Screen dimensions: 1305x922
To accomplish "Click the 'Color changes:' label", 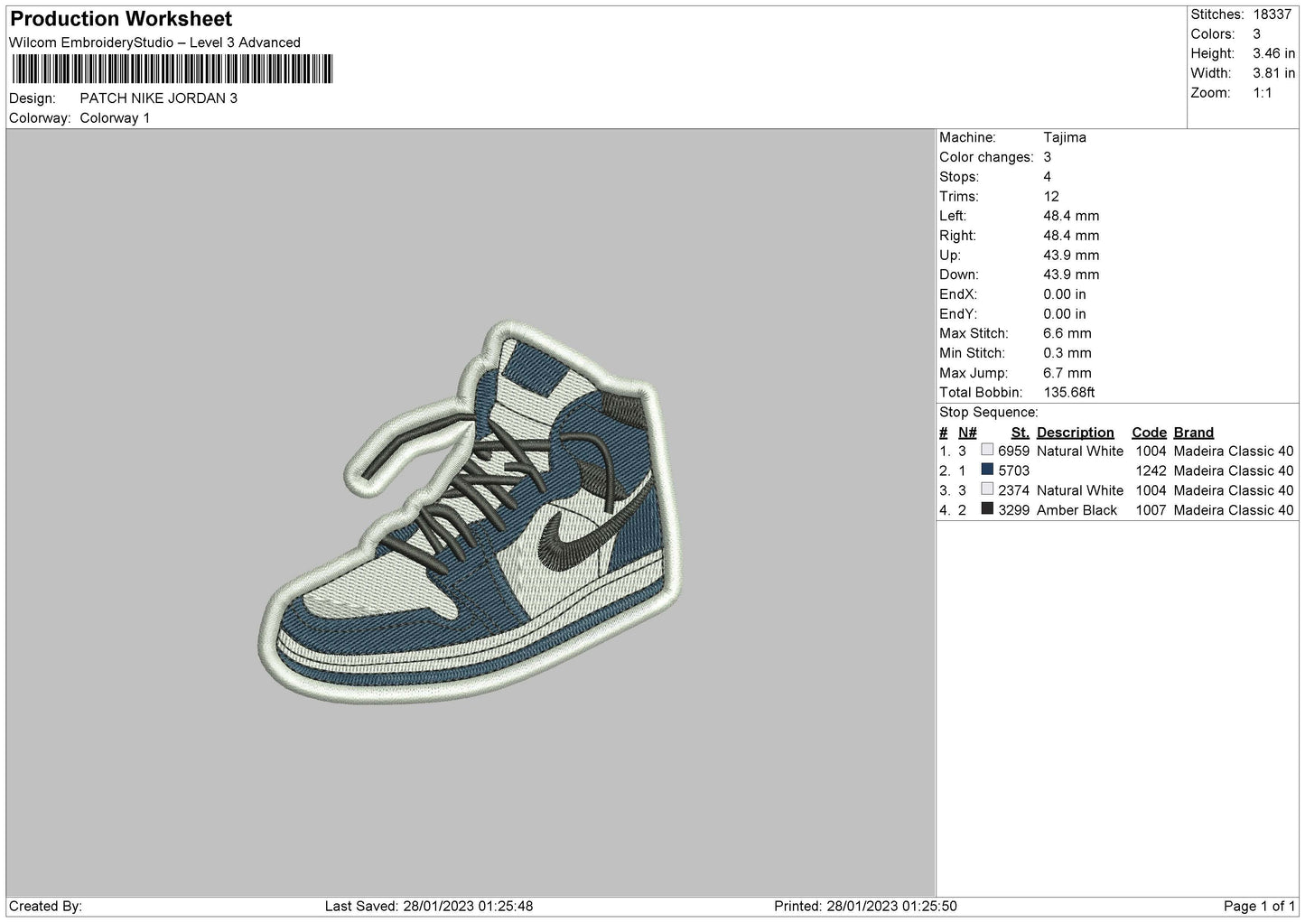I will (x=986, y=157).
